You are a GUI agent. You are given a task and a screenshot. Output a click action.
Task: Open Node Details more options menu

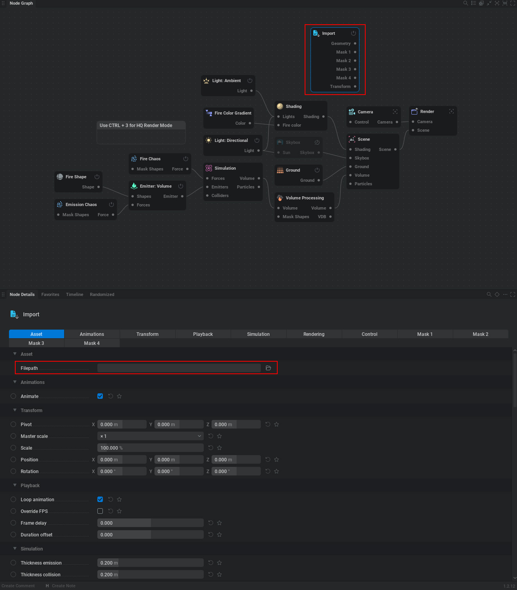pyautogui.click(x=505, y=294)
